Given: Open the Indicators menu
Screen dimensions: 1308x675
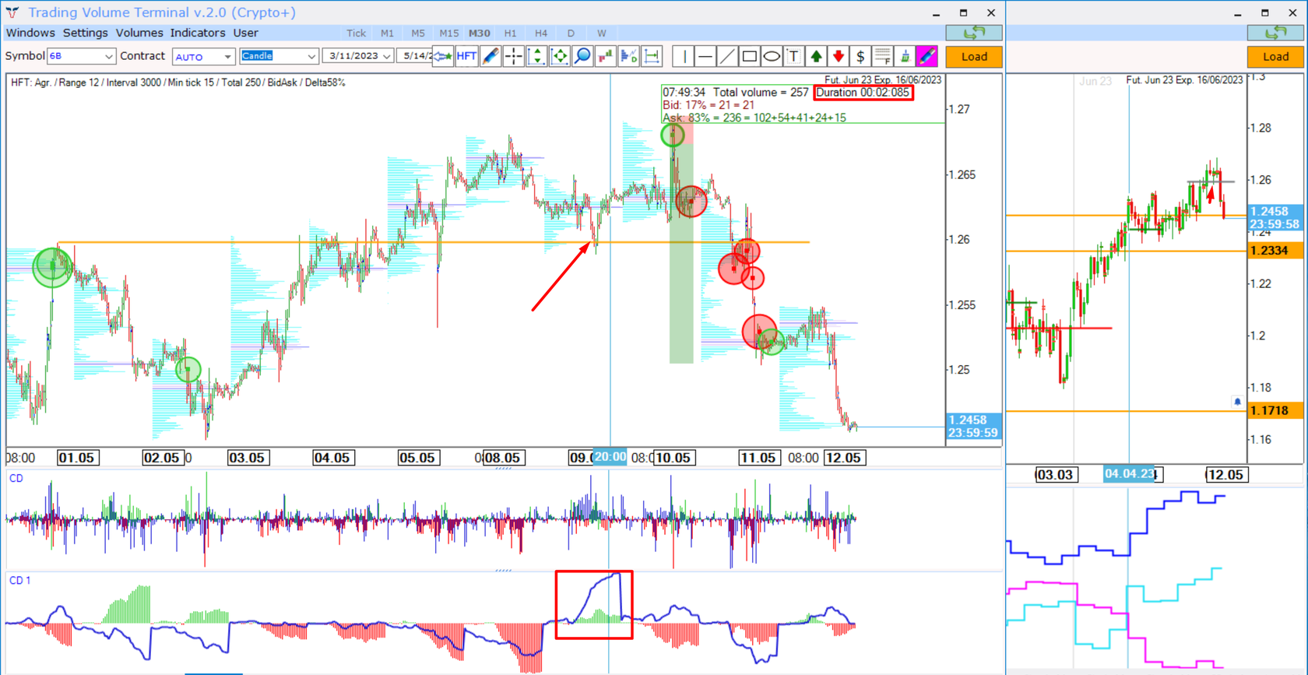Looking at the screenshot, I should point(198,33).
